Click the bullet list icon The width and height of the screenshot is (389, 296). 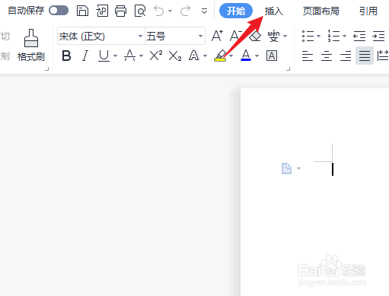308,36
